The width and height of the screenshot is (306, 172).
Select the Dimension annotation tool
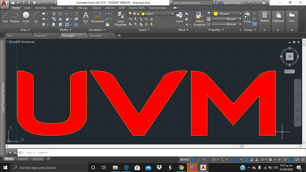tap(98, 17)
